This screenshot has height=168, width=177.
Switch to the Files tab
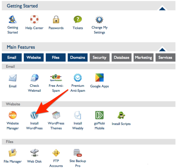pyautogui.click(x=56, y=58)
